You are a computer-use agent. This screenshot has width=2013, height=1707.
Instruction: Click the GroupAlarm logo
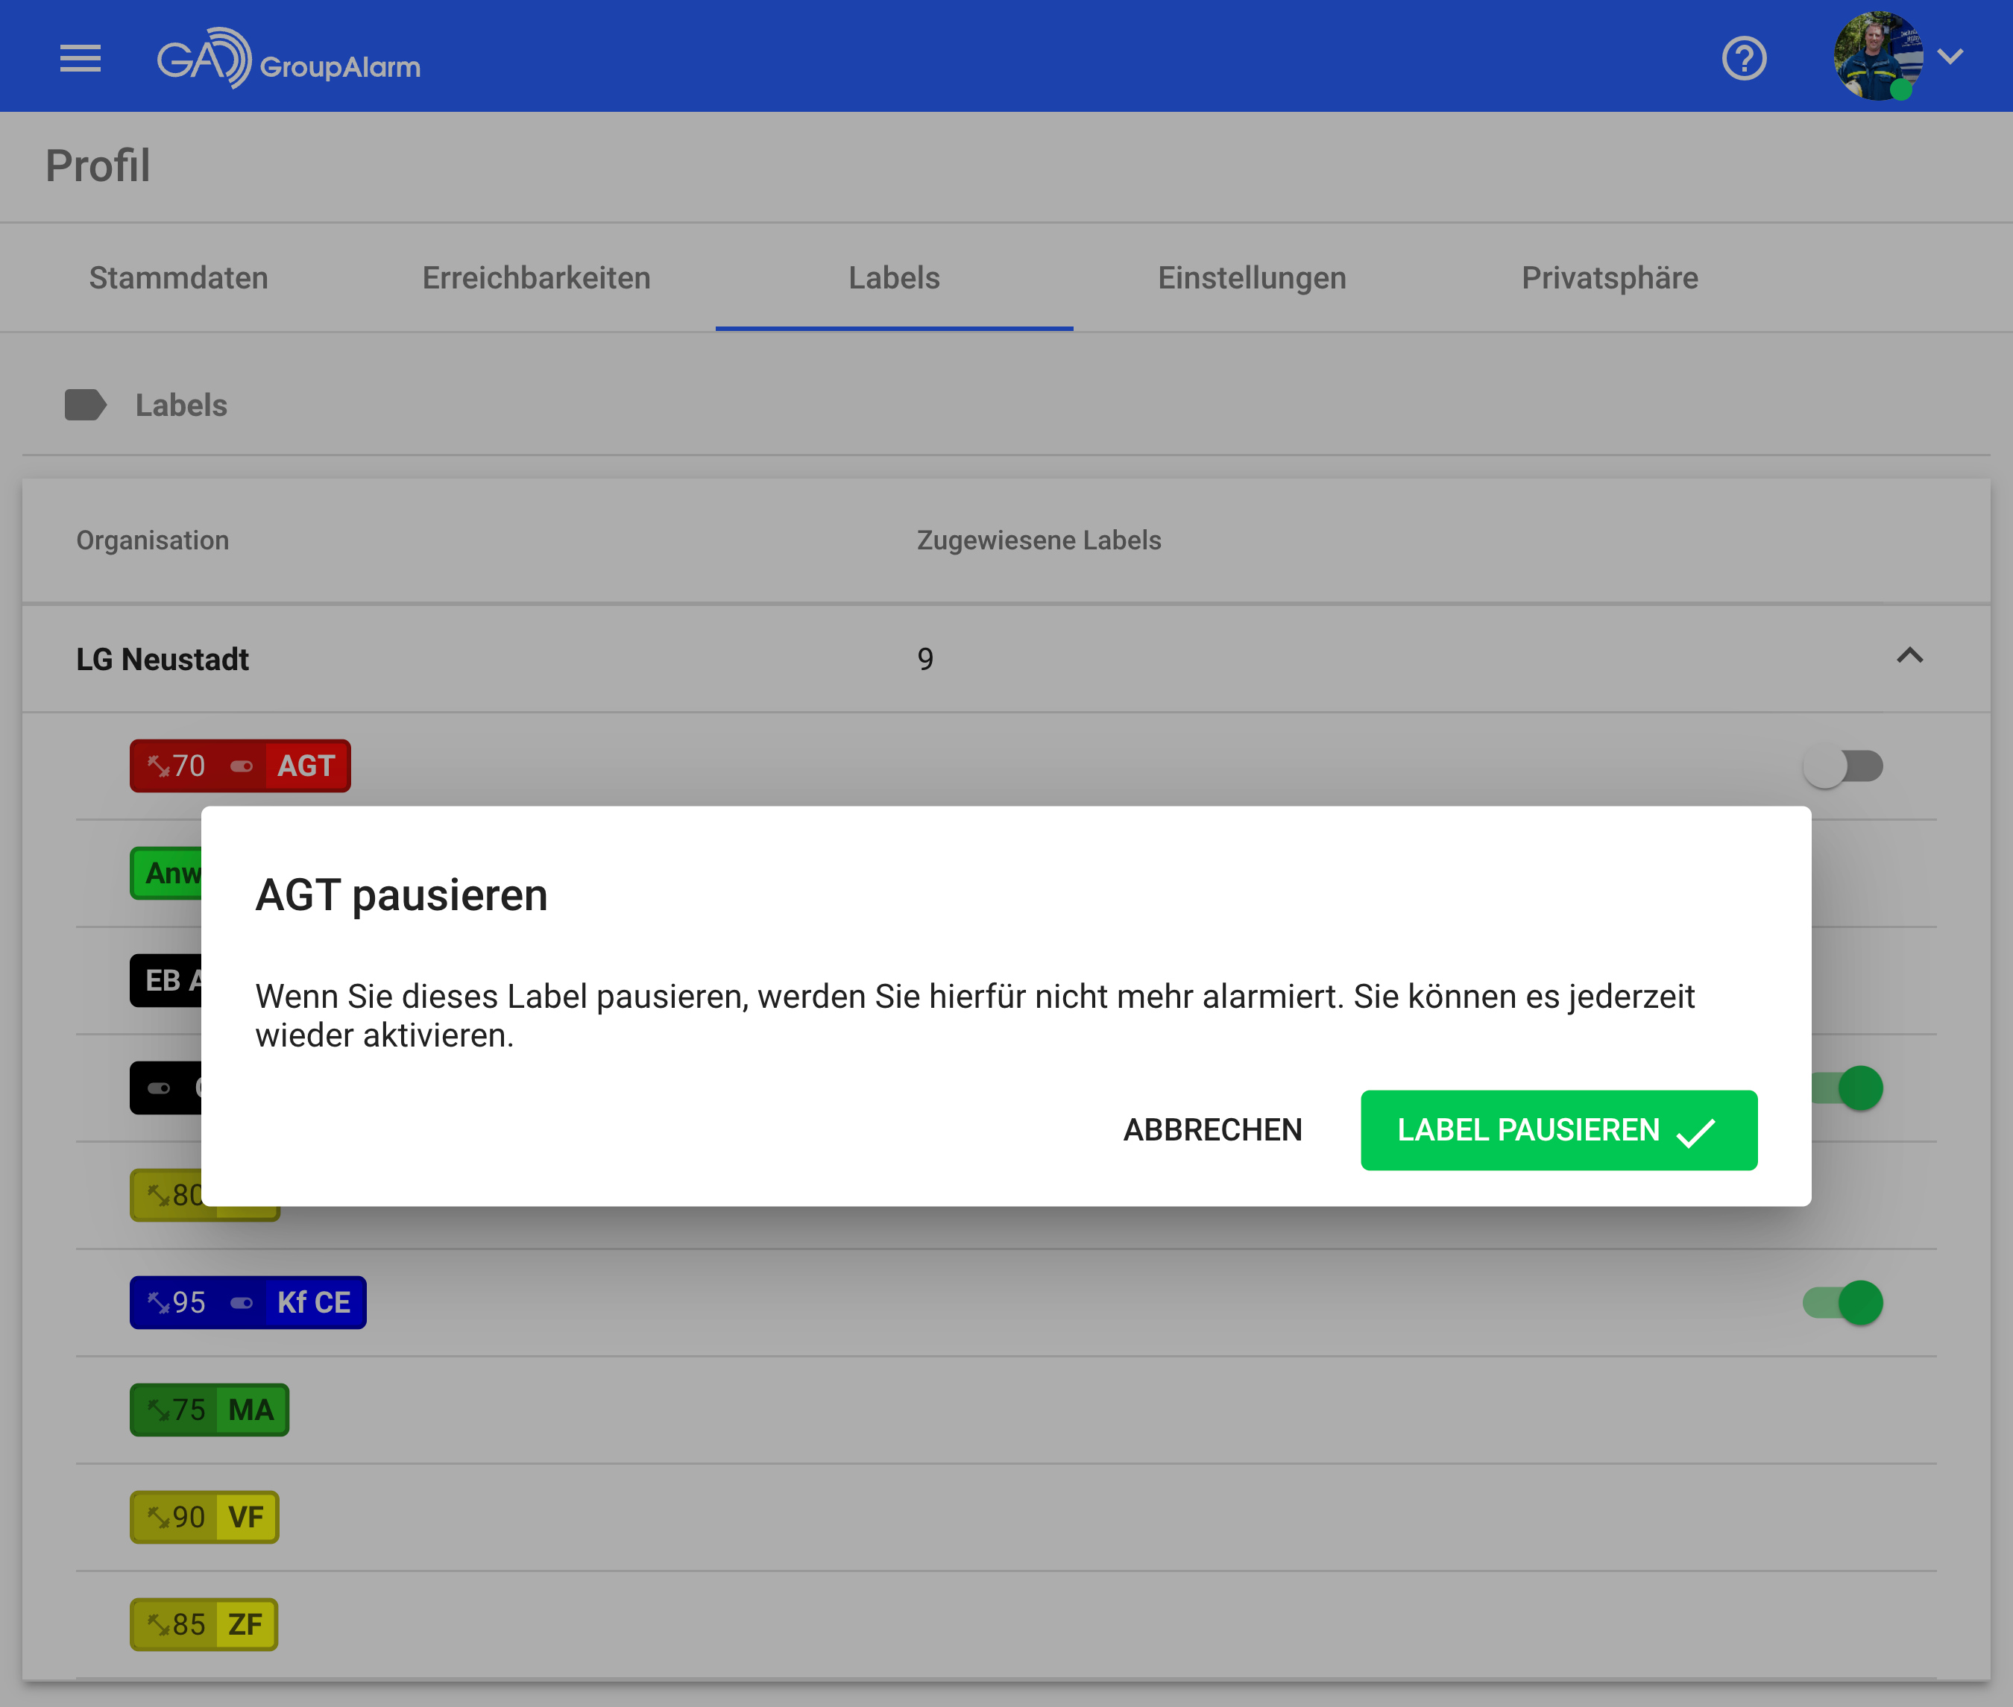tap(289, 58)
